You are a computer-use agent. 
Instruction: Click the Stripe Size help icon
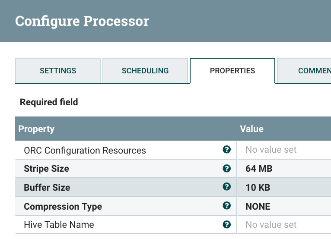(x=226, y=168)
